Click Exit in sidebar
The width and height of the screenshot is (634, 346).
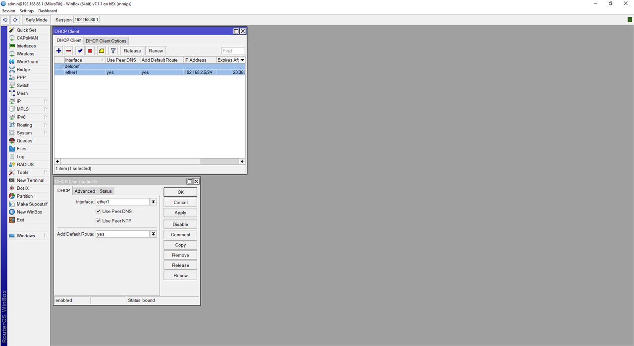(20, 220)
